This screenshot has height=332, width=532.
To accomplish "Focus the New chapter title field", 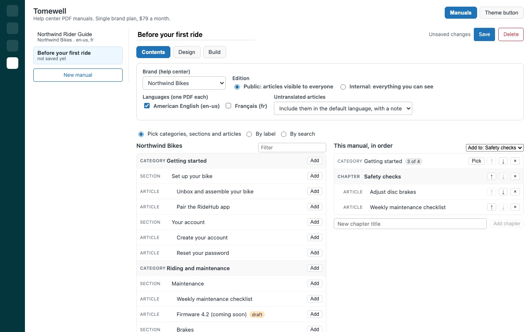I will [x=410, y=224].
